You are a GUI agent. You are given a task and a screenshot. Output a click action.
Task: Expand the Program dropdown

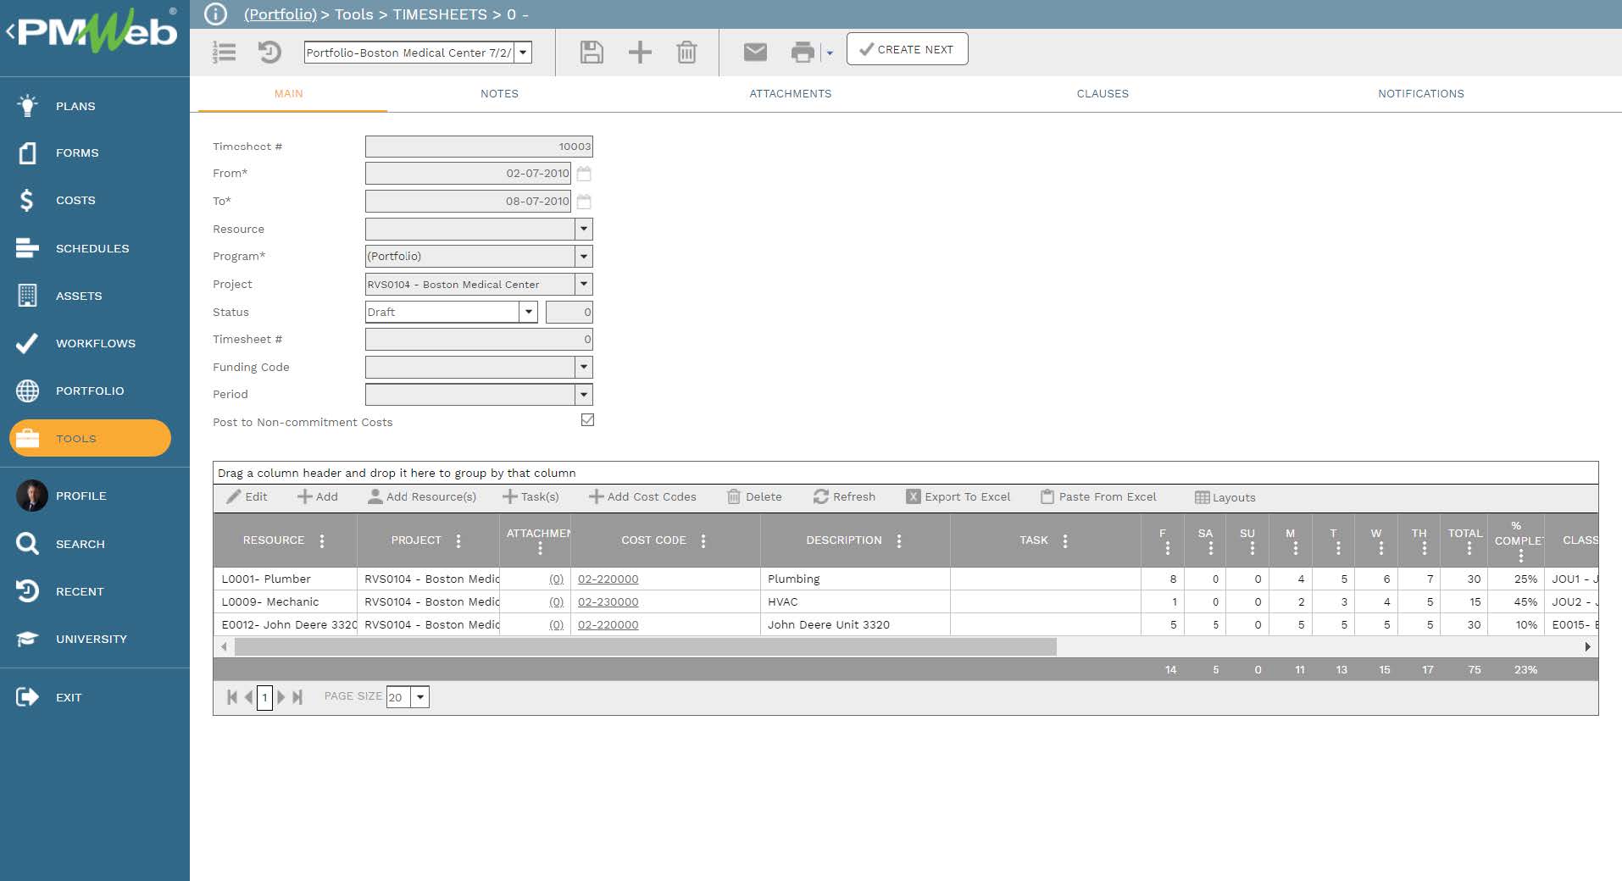pos(583,256)
